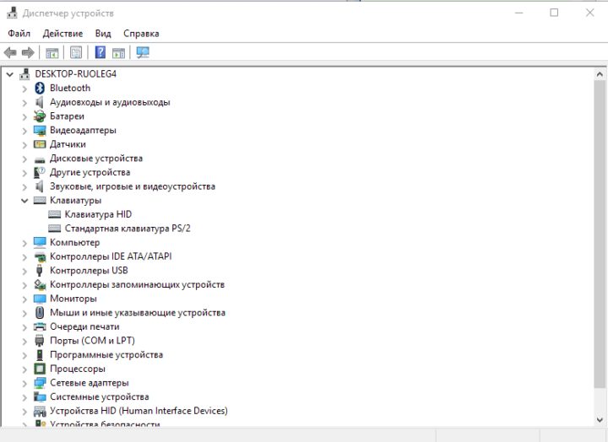Click the Scan for hardware changes icon
The width and height of the screenshot is (608, 442).
click(143, 52)
